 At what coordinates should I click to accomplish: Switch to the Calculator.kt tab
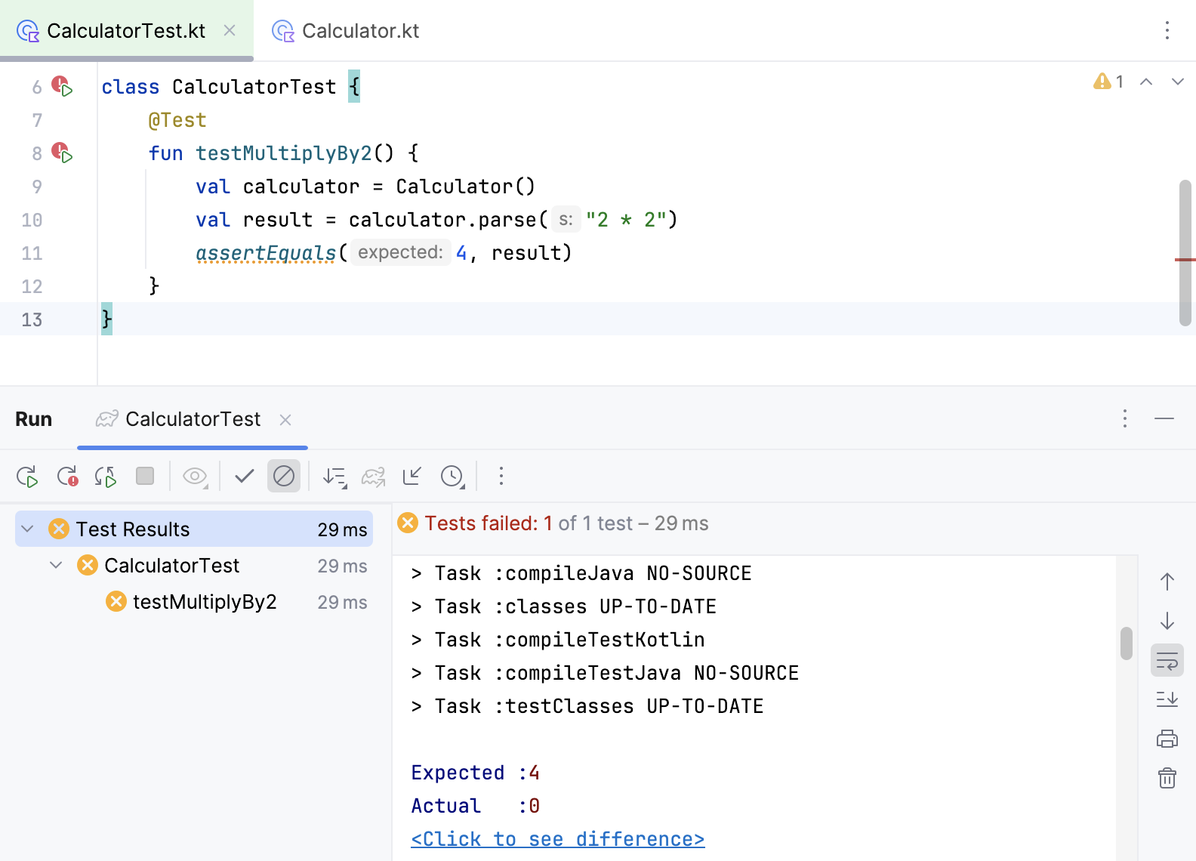pos(359,31)
